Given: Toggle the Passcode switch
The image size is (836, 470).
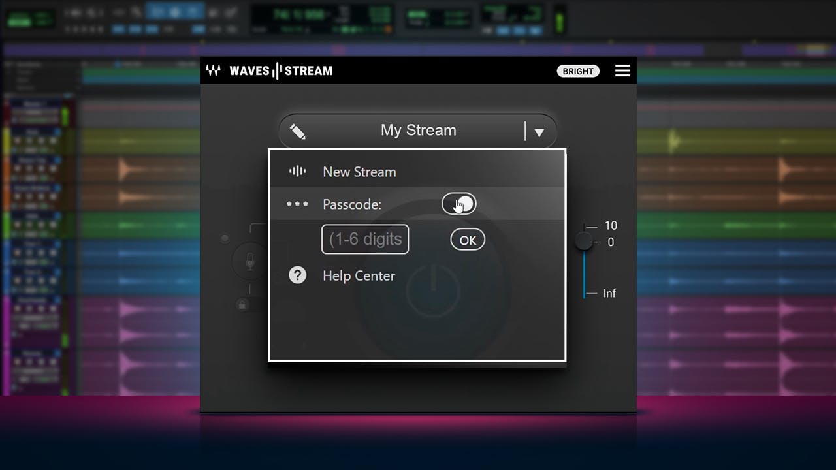Looking at the screenshot, I should [458, 204].
